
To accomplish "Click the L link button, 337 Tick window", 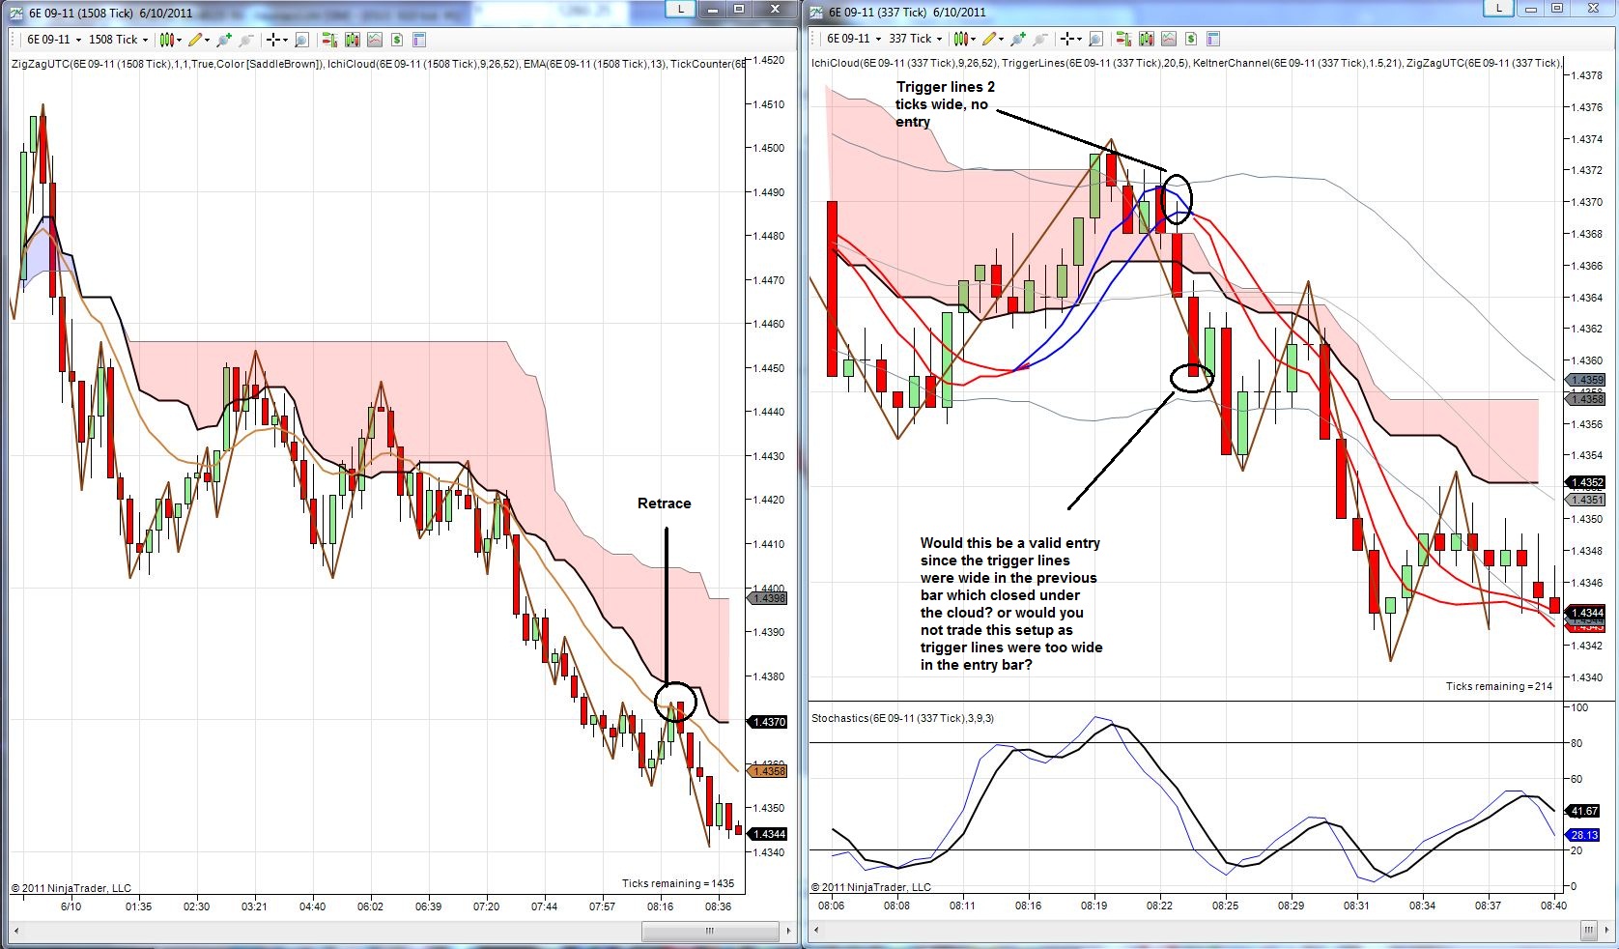I will click(x=1499, y=8).
